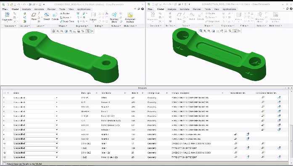
Task: Open Help in the left Creo window
Action: (x=143, y=9)
